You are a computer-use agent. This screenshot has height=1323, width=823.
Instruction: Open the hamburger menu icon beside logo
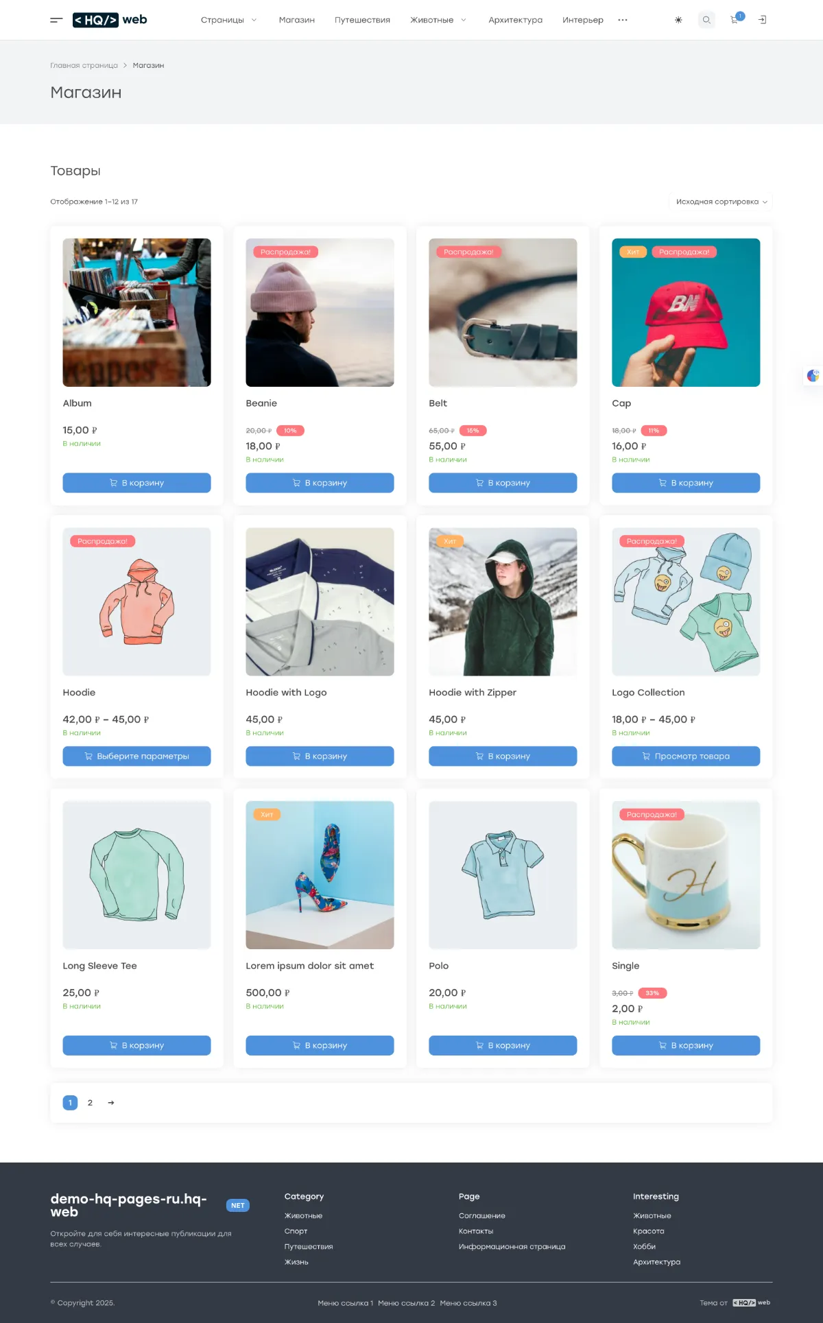56,20
